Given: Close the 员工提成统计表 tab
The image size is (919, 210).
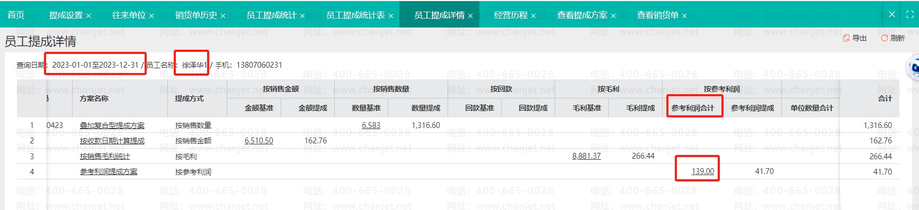Looking at the screenshot, I should (391, 16).
